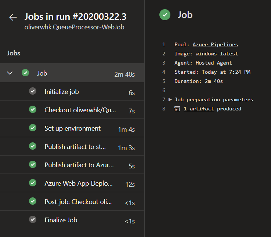
Task: Open the Publish artifact to st... step
Action: [72, 146]
